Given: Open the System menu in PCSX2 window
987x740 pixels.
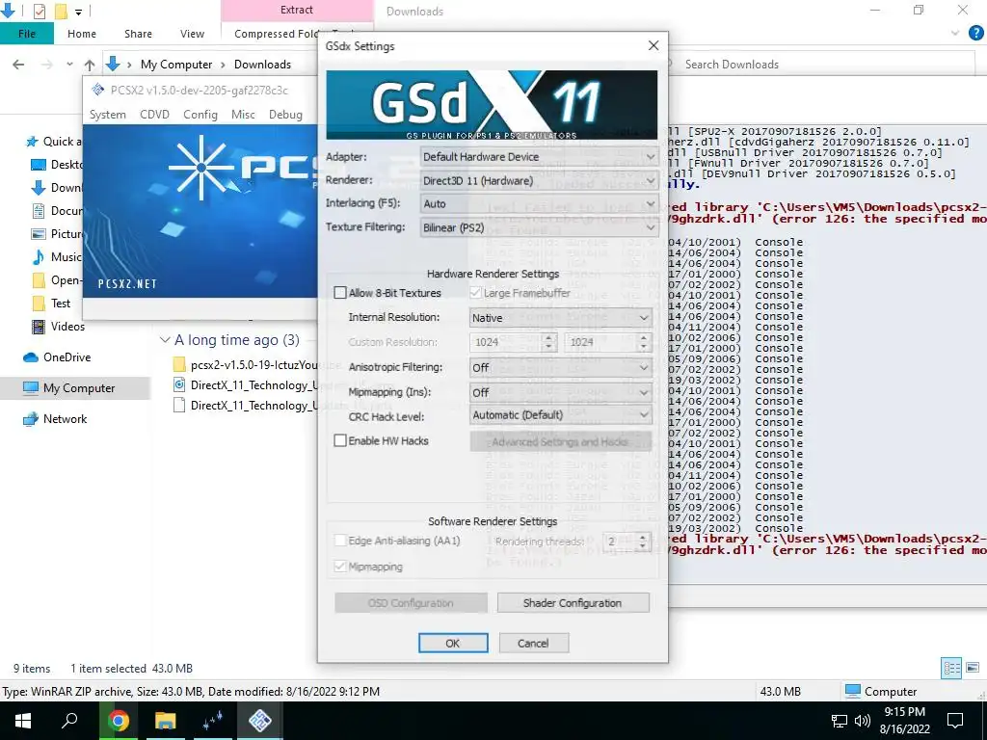Looking at the screenshot, I should pyautogui.click(x=107, y=115).
